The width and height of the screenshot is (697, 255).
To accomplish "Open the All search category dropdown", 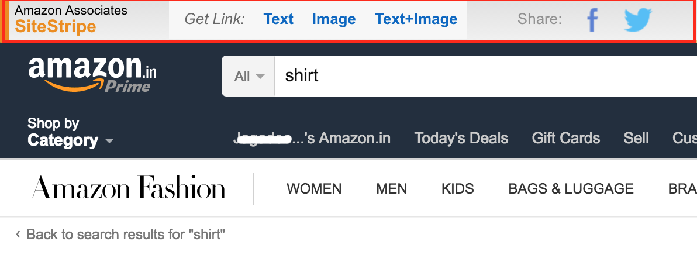I will click(x=249, y=76).
